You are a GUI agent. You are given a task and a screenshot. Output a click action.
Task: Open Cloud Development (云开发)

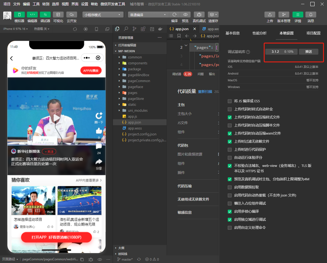71,15
